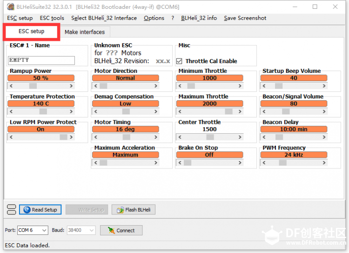This screenshot has height=253, width=349.
Task: Switch to the ESC setup tab
Action: pyautogui.click(x=31, y=31)
